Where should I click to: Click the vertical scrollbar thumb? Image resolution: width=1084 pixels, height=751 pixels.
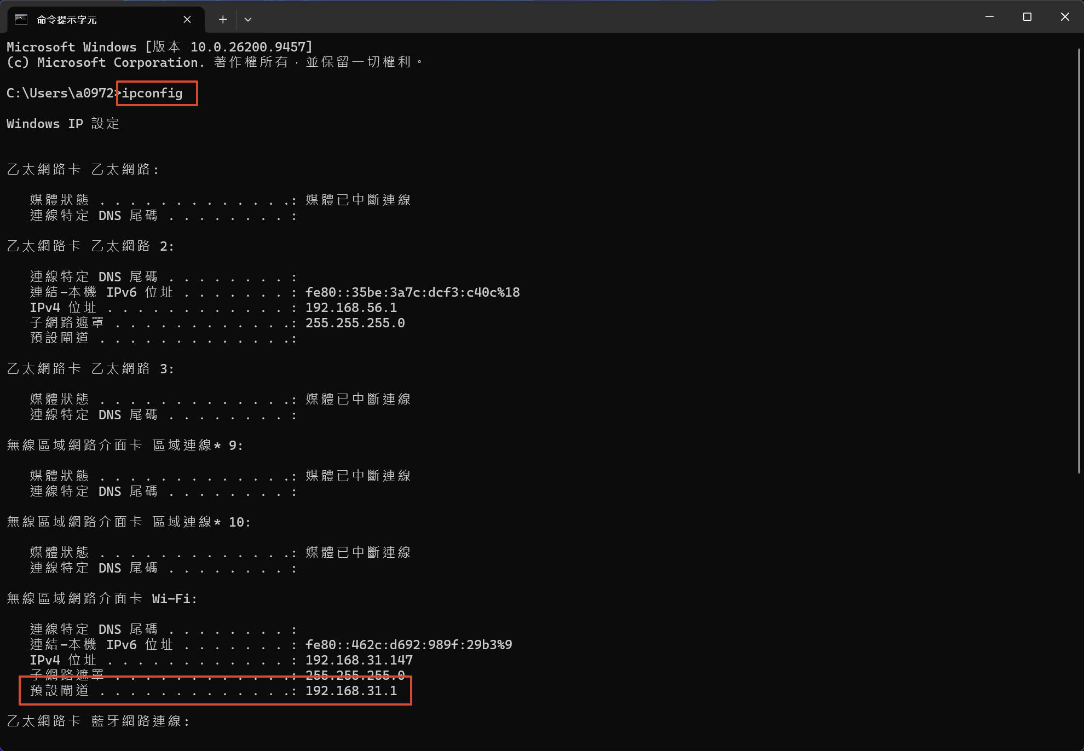pyautogui.click(x=1080, y=261)
